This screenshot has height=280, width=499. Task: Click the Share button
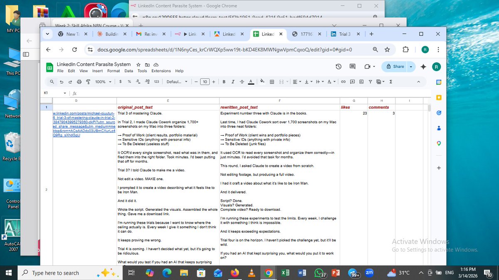pos(395,66)
